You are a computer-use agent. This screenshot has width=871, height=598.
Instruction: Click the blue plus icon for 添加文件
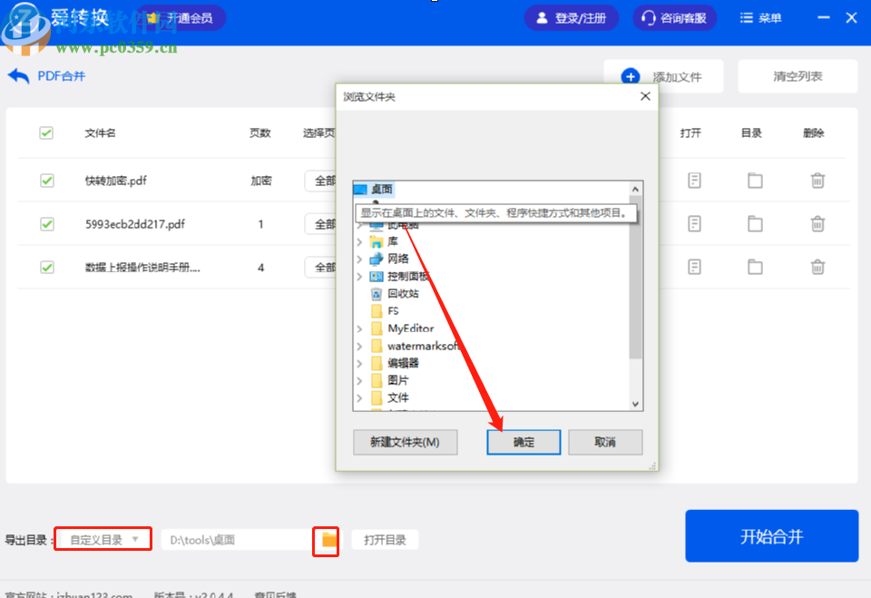pos(630,76)
